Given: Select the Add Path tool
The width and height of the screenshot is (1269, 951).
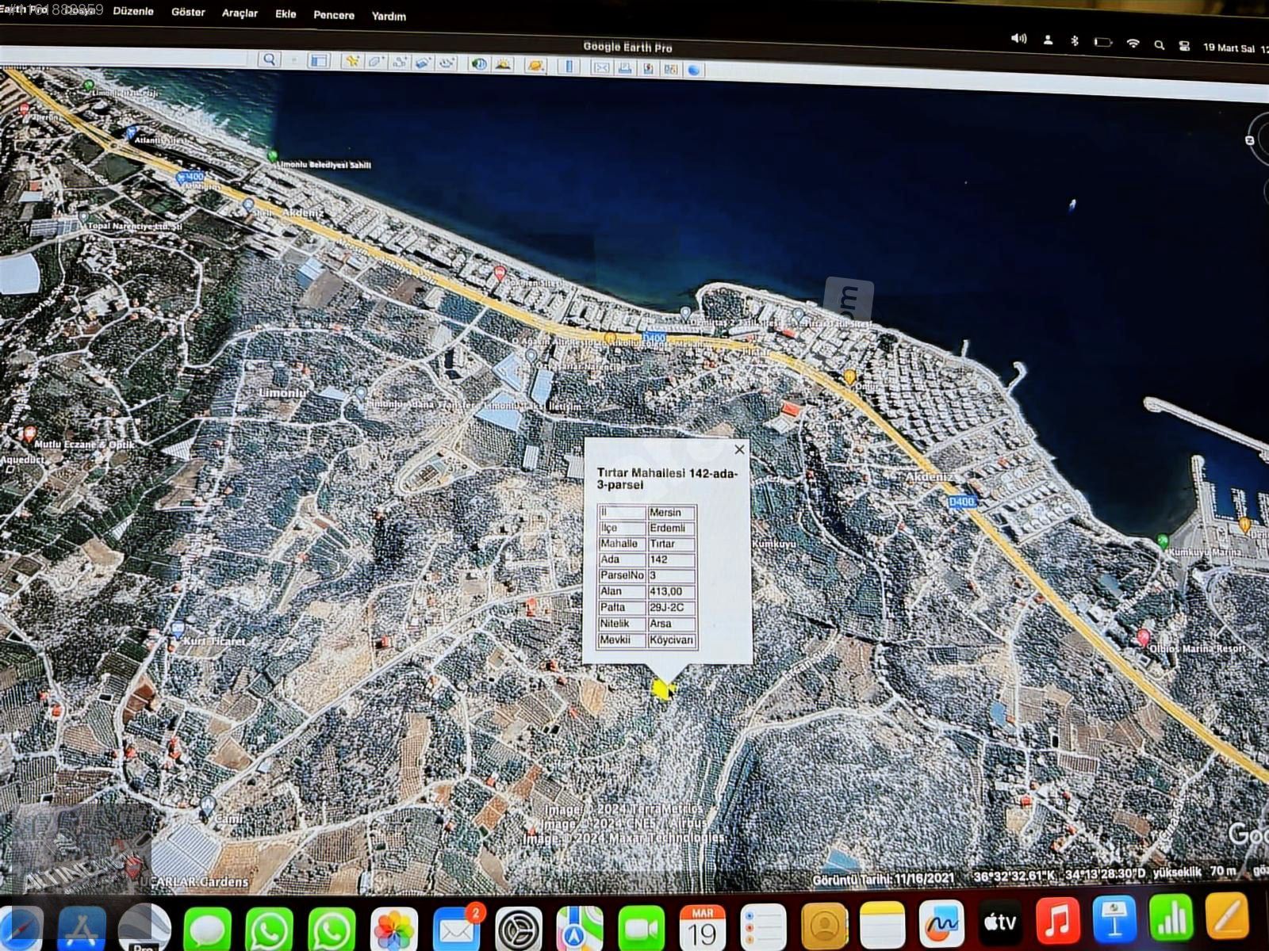Looking at the screenshot, I should (x=399, y=63).
